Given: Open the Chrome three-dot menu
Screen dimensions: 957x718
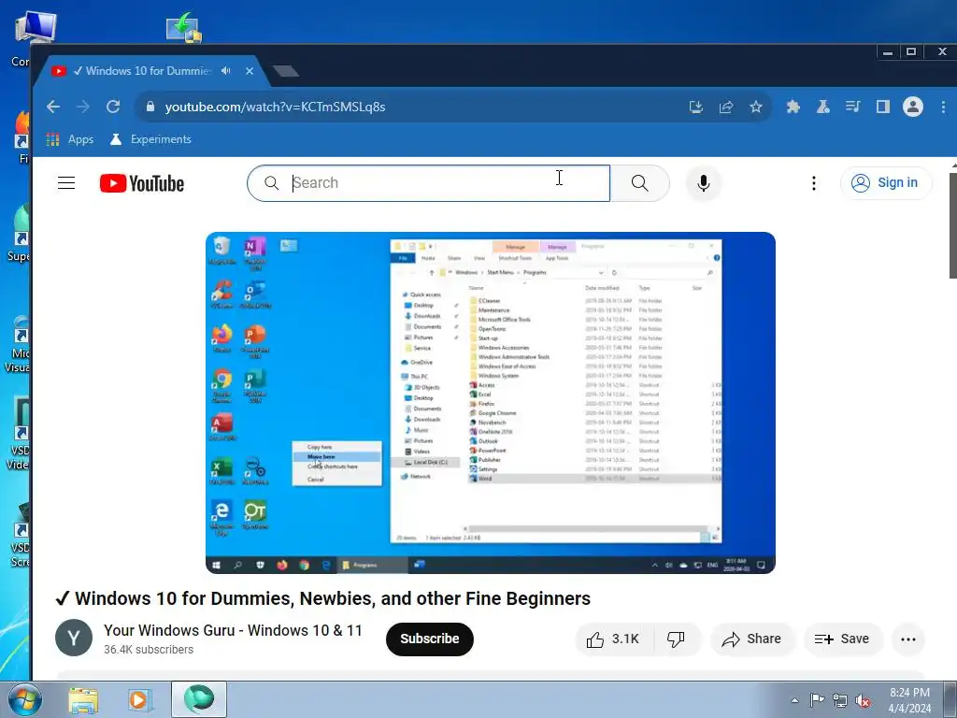Looking at the screenshot, I should point(943,108).
